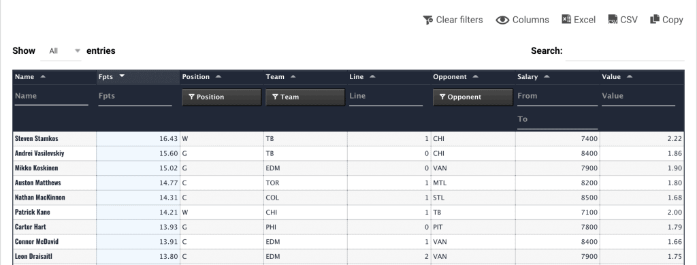Image resolution: width=697 pixels, height=265 pixels.
Task: Click value 2.22 for Steven Stamkos
Action: pyautogui.click(x=675, y=139)
